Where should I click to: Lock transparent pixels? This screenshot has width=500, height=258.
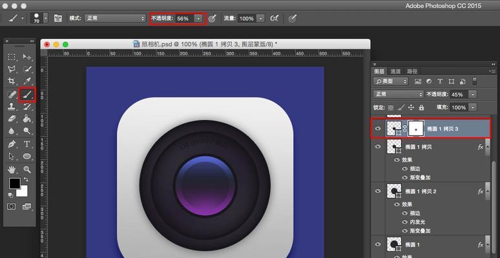tap(391, 107)
